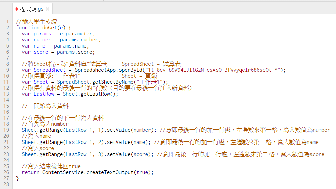Click line number 2 in the gutter
The width and height of the screenshot is (336, 189).
[8, 28]
